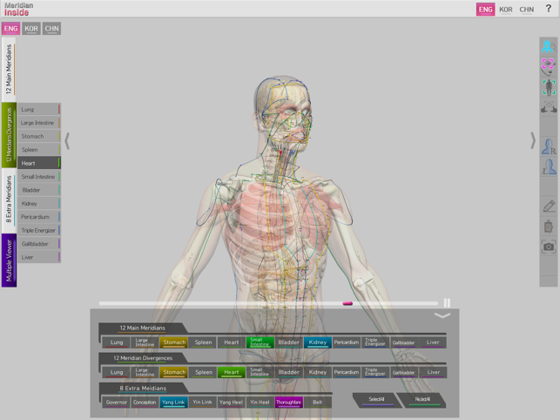The height and width of the screenshot is (420, 560).
Task: Pause the animation playback
Action: point(447,303)
